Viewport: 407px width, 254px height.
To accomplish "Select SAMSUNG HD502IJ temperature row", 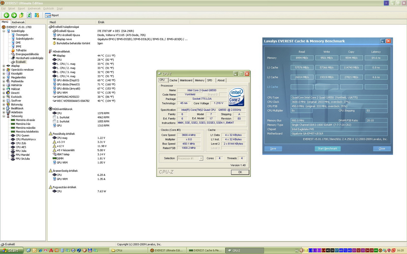I will click(x=84, y=97).
